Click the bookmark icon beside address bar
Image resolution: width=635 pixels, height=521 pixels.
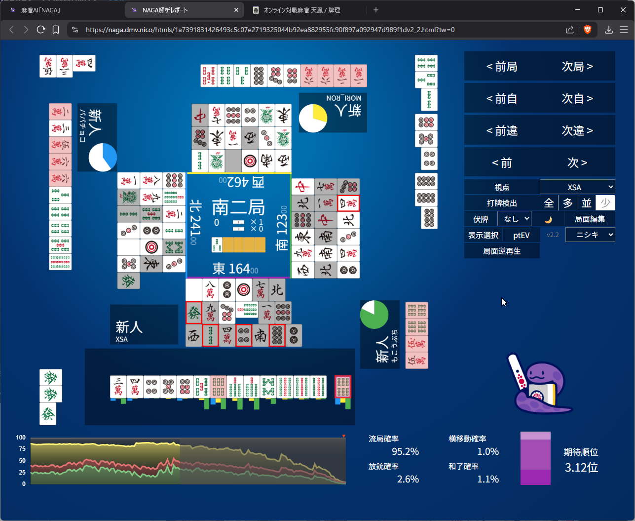pos(56,30)
